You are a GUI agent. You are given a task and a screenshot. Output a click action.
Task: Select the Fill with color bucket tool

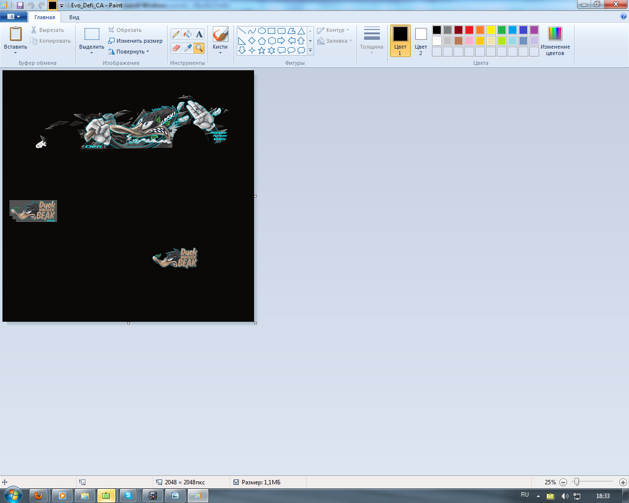click(188, 34)
